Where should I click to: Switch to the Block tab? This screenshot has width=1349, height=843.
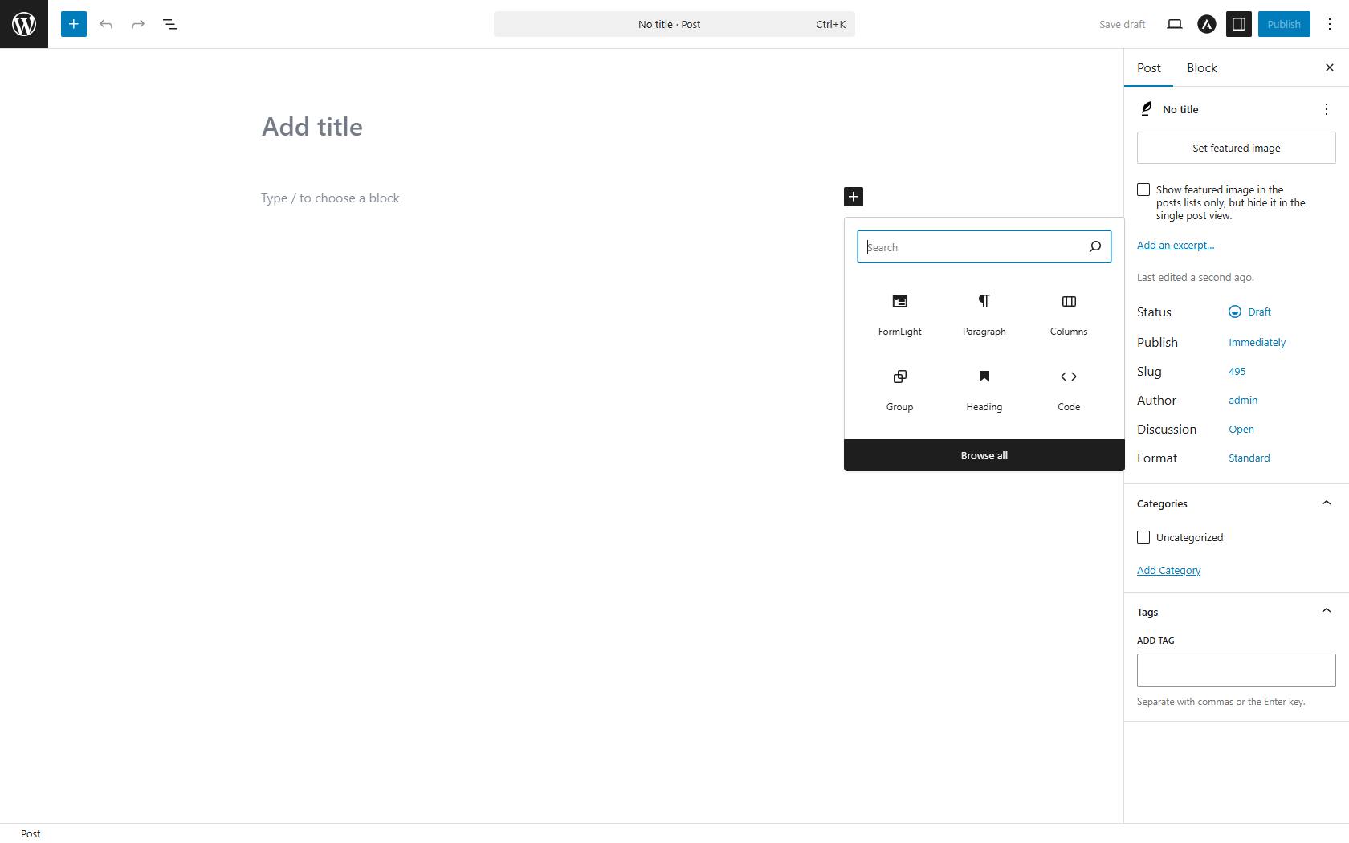point(1201,67)
